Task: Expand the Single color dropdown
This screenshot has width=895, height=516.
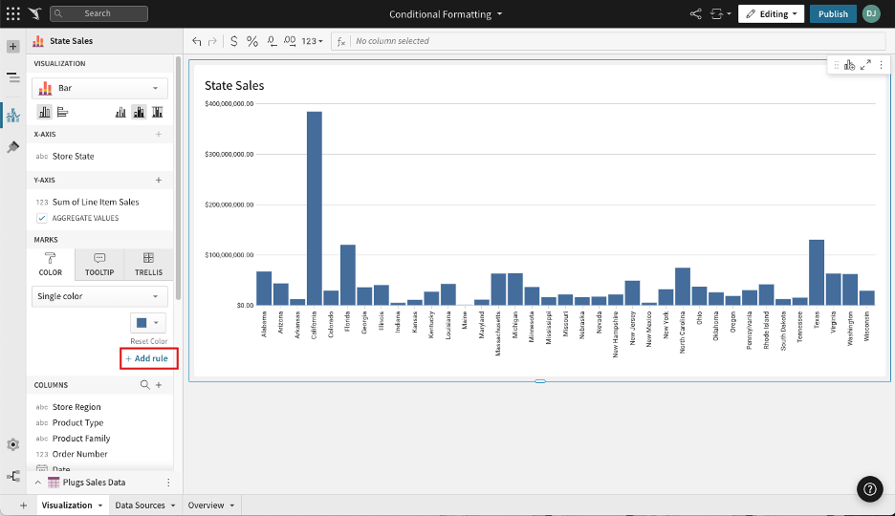Action: coord(99,296)
